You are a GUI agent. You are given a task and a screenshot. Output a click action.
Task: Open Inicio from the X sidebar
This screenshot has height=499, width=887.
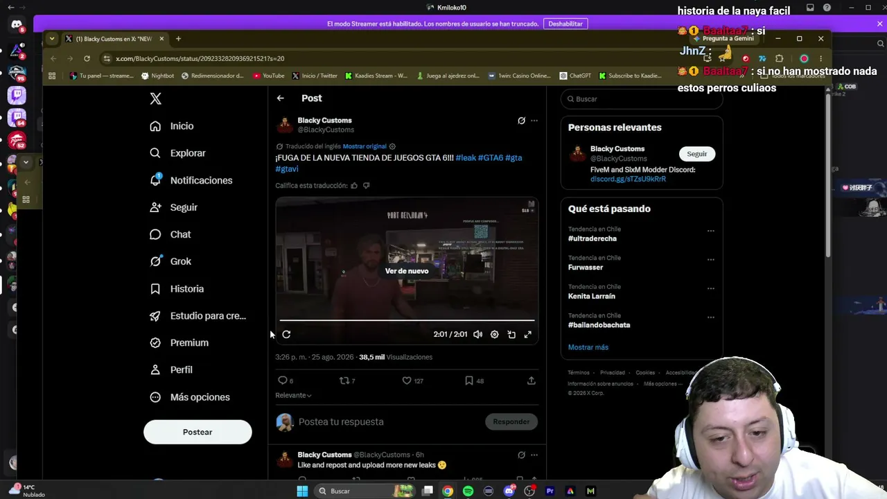172,126
